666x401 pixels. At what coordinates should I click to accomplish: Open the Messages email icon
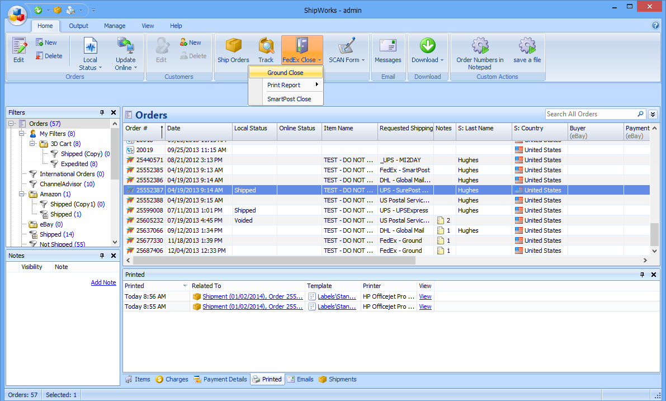(x=388, y=46)
